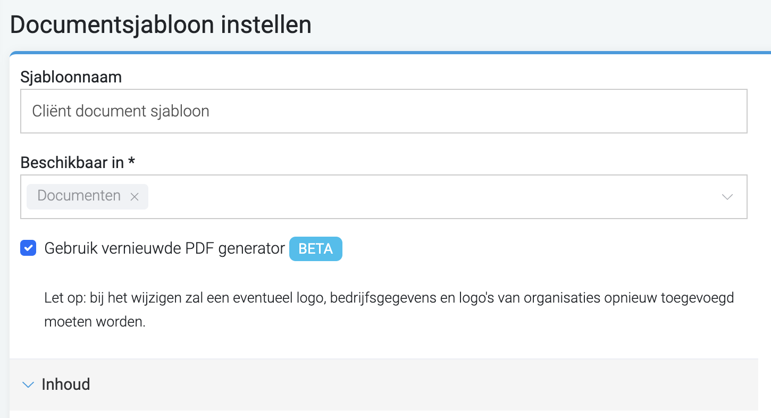The image size is (771, 418).
Task: Open the Beschikbaar in dropdown arrow
Action: (727, 197)
